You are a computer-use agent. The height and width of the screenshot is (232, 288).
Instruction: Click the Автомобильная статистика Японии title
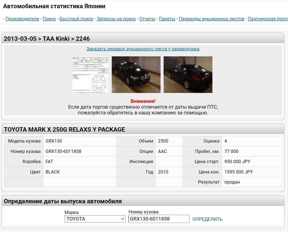pos(54,6)
